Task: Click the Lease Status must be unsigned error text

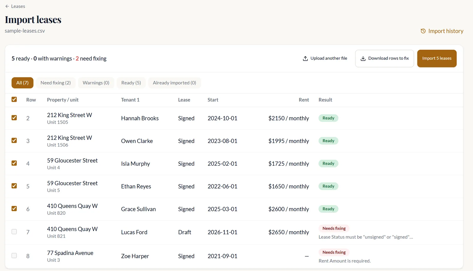Action: (x=366, y=237)
